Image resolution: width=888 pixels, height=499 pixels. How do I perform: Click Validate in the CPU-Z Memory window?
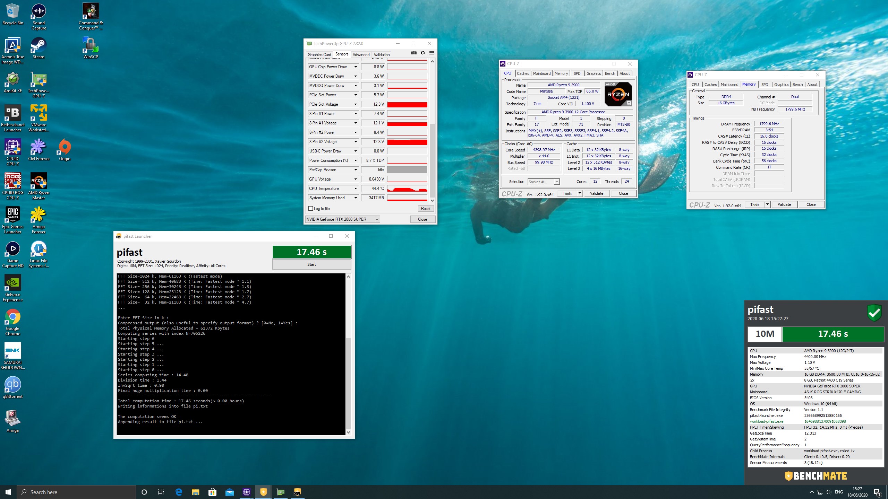[x=784, y=204]
